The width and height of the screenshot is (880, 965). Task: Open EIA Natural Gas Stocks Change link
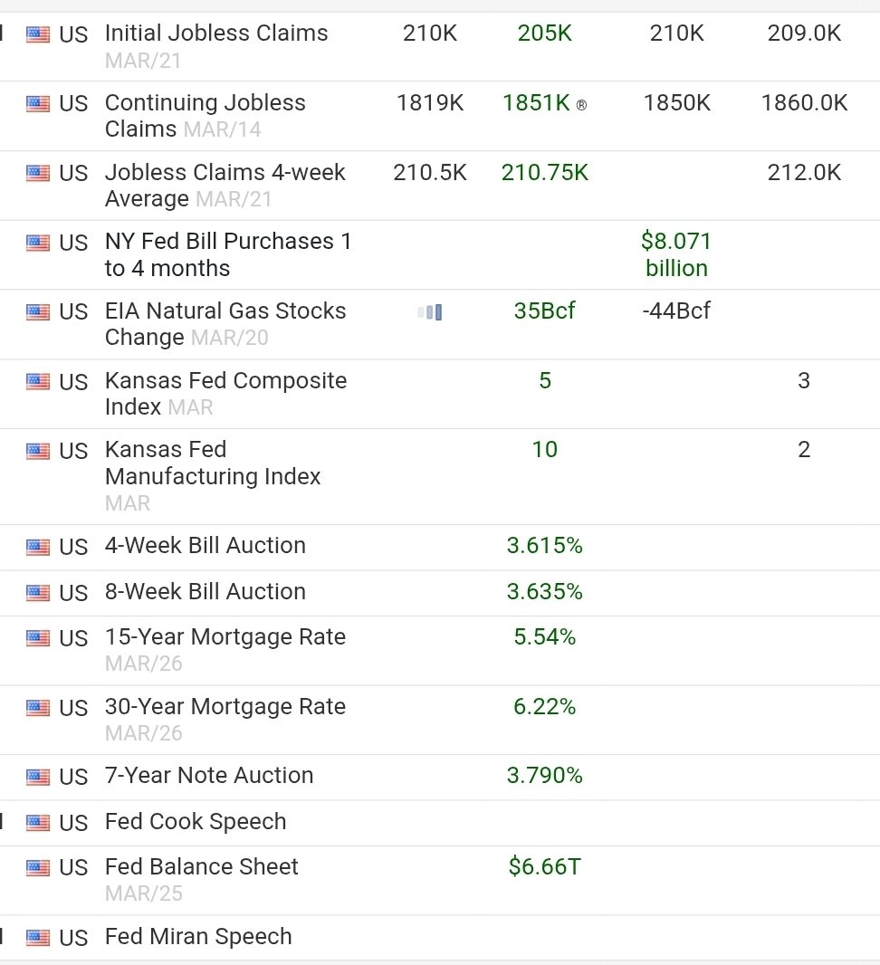[225, 324]
